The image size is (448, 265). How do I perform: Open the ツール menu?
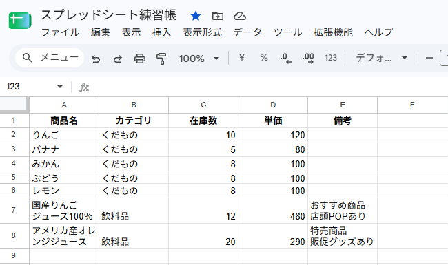[x=287, y=32]
